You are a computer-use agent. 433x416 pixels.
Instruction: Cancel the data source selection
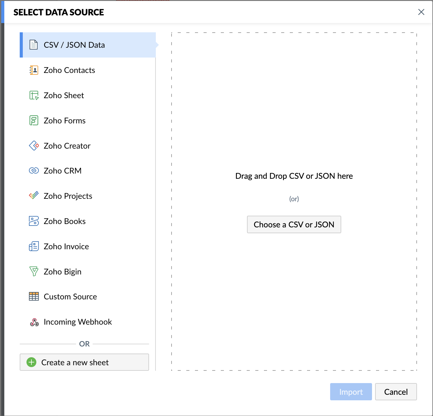[396, 392]
